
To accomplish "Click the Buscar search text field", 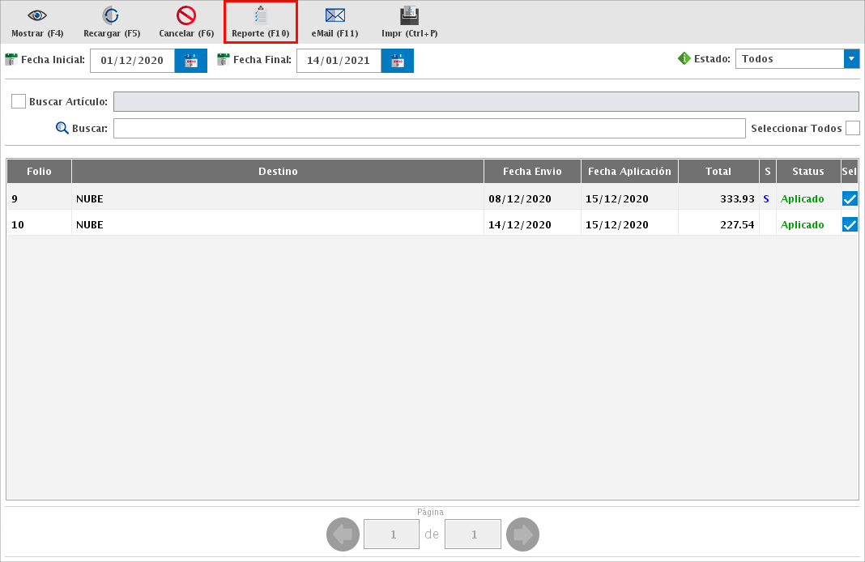I will pos(428,129).
